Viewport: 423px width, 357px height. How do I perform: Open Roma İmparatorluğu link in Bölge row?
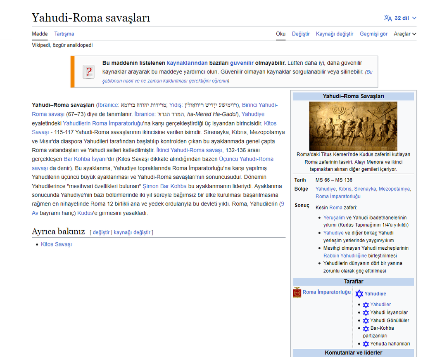click(x=338, y=196)
